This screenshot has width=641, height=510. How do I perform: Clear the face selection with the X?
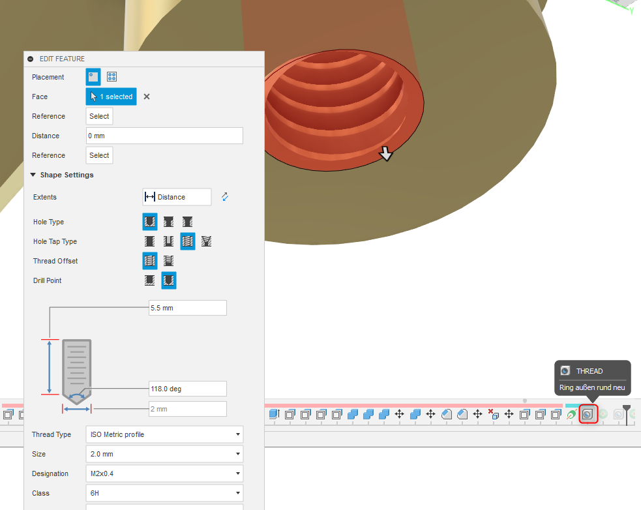[x=147, y=97]
